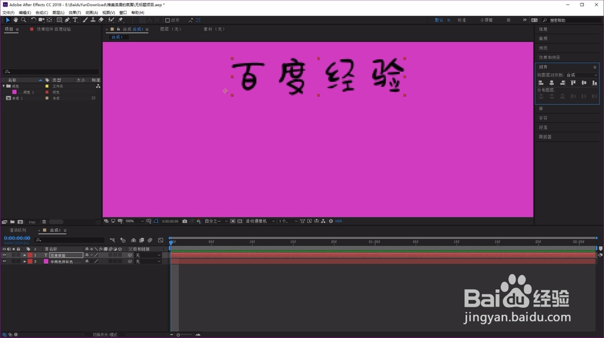Toggle shy switch for layer 1
The height and width of the screenshot is (338, 604).
86,255
